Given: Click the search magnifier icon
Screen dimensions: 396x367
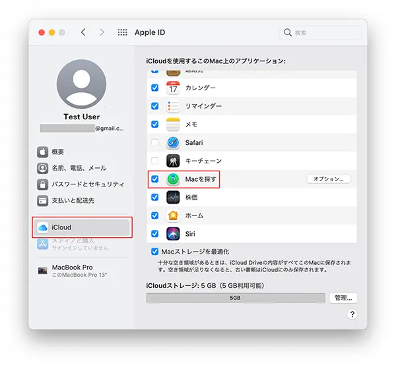Looking at the screenshot, I should [x=287, y=32].
